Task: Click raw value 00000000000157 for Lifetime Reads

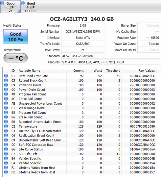Action: point(142,172)
